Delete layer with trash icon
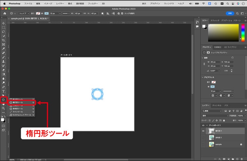247x161 pixels. [x=242, y=159]
